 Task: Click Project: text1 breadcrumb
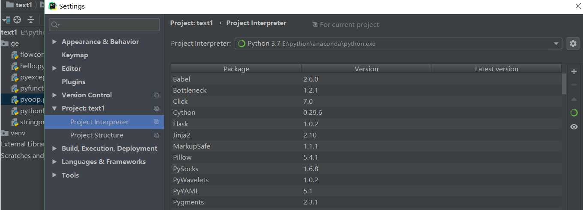191,23
